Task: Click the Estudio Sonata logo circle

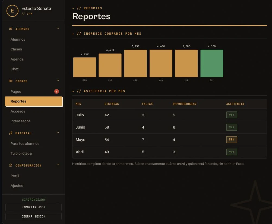Action: [x=12, y=11]
